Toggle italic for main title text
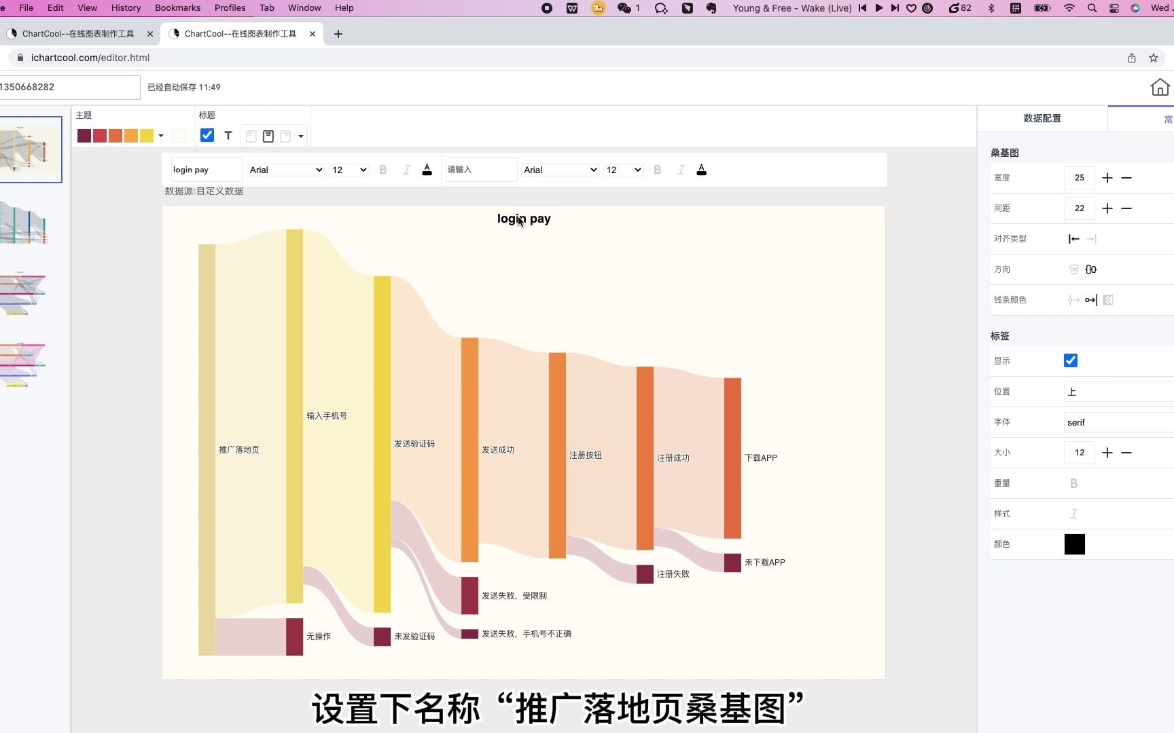1174x733 pixels. [x=406, y=170]
